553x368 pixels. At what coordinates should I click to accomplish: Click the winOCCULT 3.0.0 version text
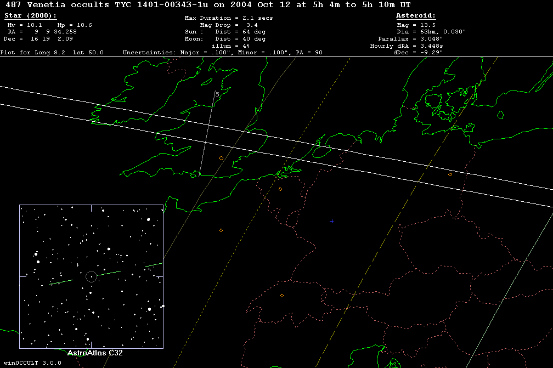click(x=27, y=363)
